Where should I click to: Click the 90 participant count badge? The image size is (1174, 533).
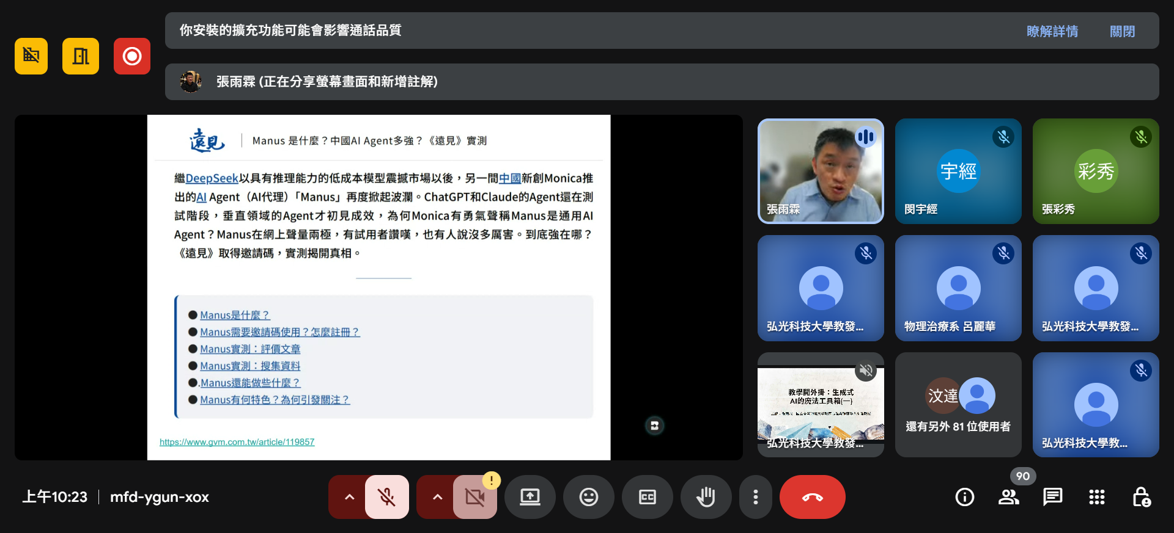tap(1023, 476)
